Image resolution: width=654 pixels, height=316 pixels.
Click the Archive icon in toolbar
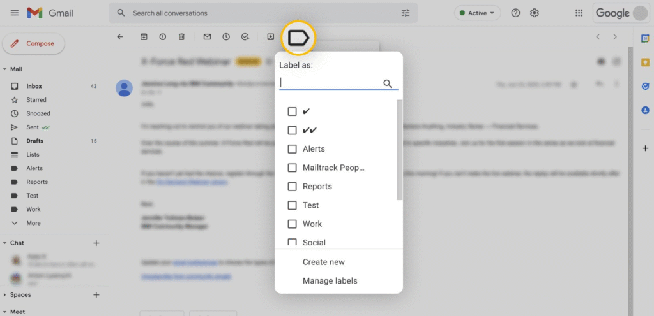(144, 37)
